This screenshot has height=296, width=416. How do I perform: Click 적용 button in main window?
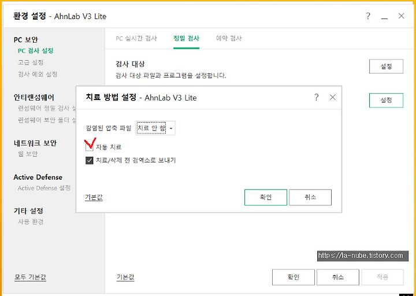coord(382,277)
